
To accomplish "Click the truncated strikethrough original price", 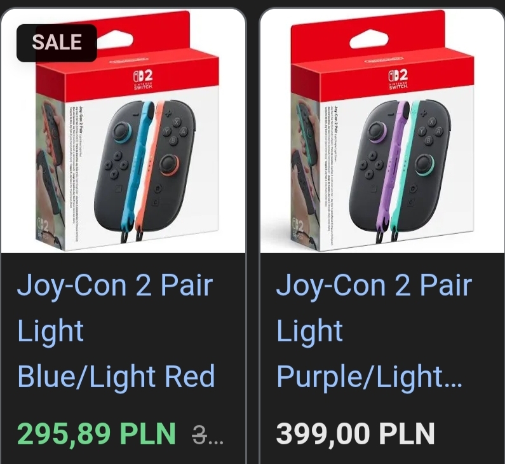I will coord(208,435).
